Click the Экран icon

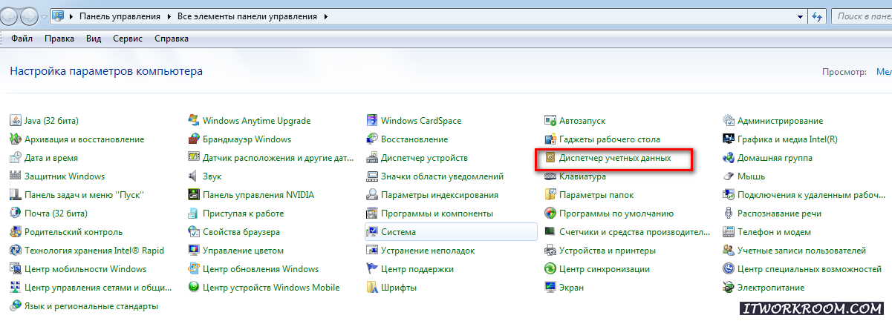coord(550,288)
